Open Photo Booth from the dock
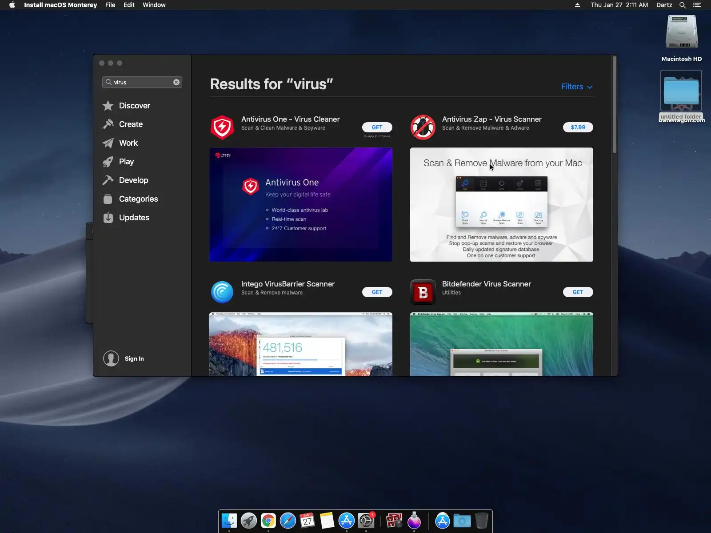Screen dimensions: 711x533 [394, 521]
